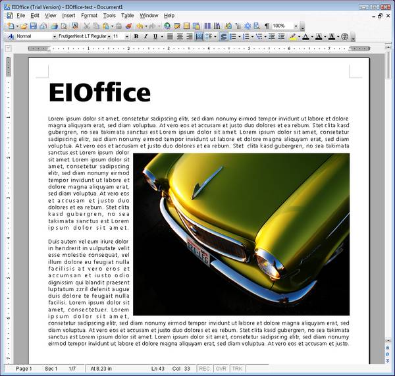Image resolution: width=395 pixels, height=376 pixels.
Task: Increase paragraph indent
Action: tap(281, 36)
